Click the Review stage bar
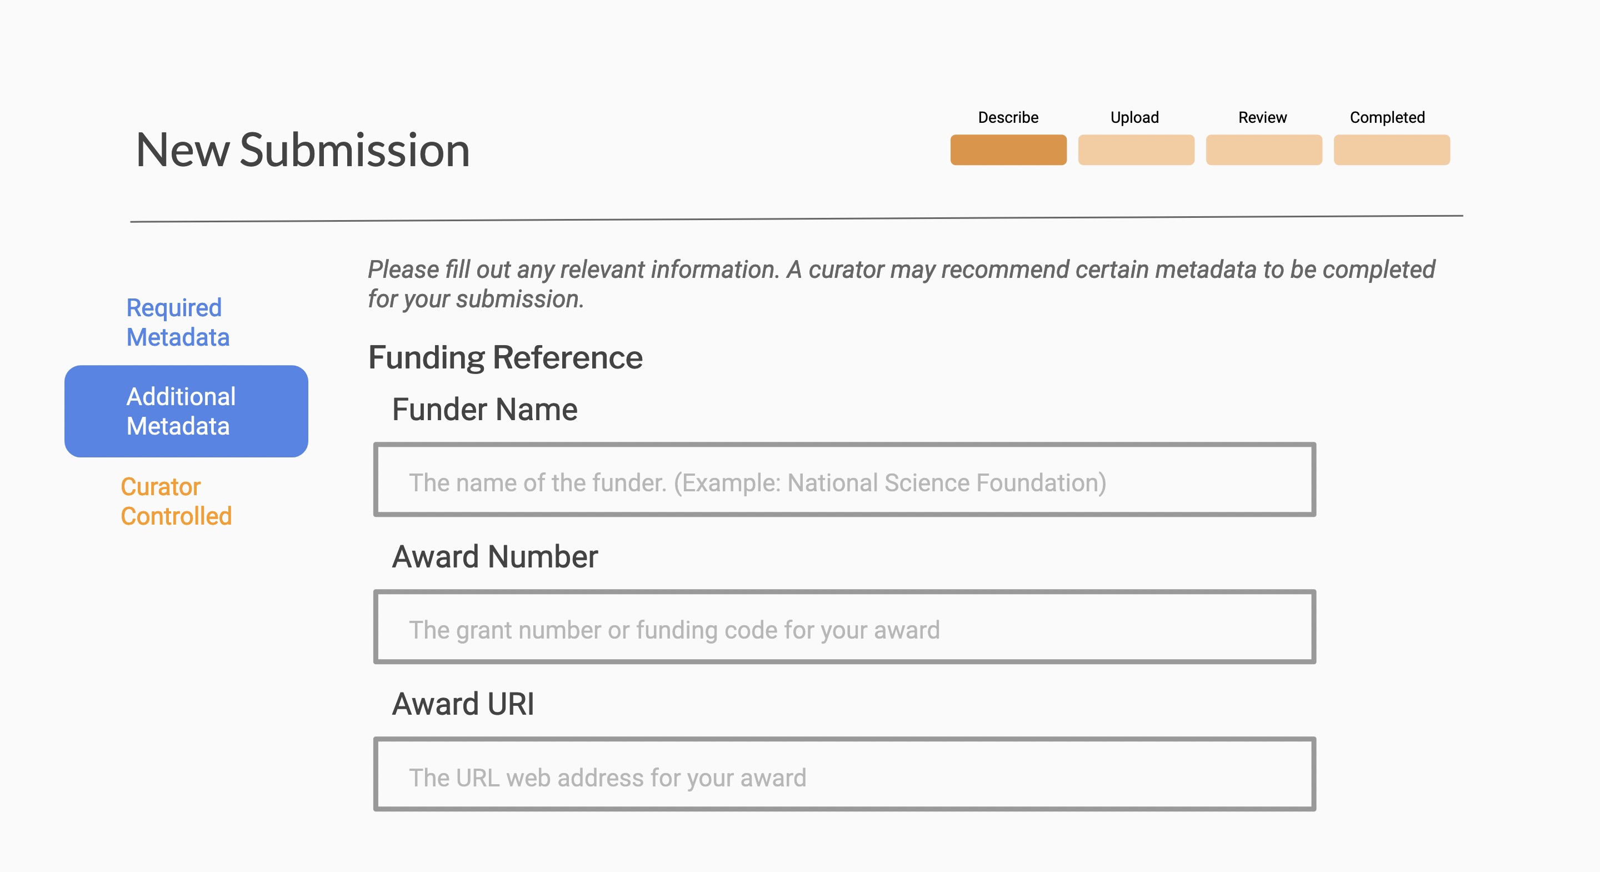Viewport: 1600px width, 872px height. (1263, 149)
